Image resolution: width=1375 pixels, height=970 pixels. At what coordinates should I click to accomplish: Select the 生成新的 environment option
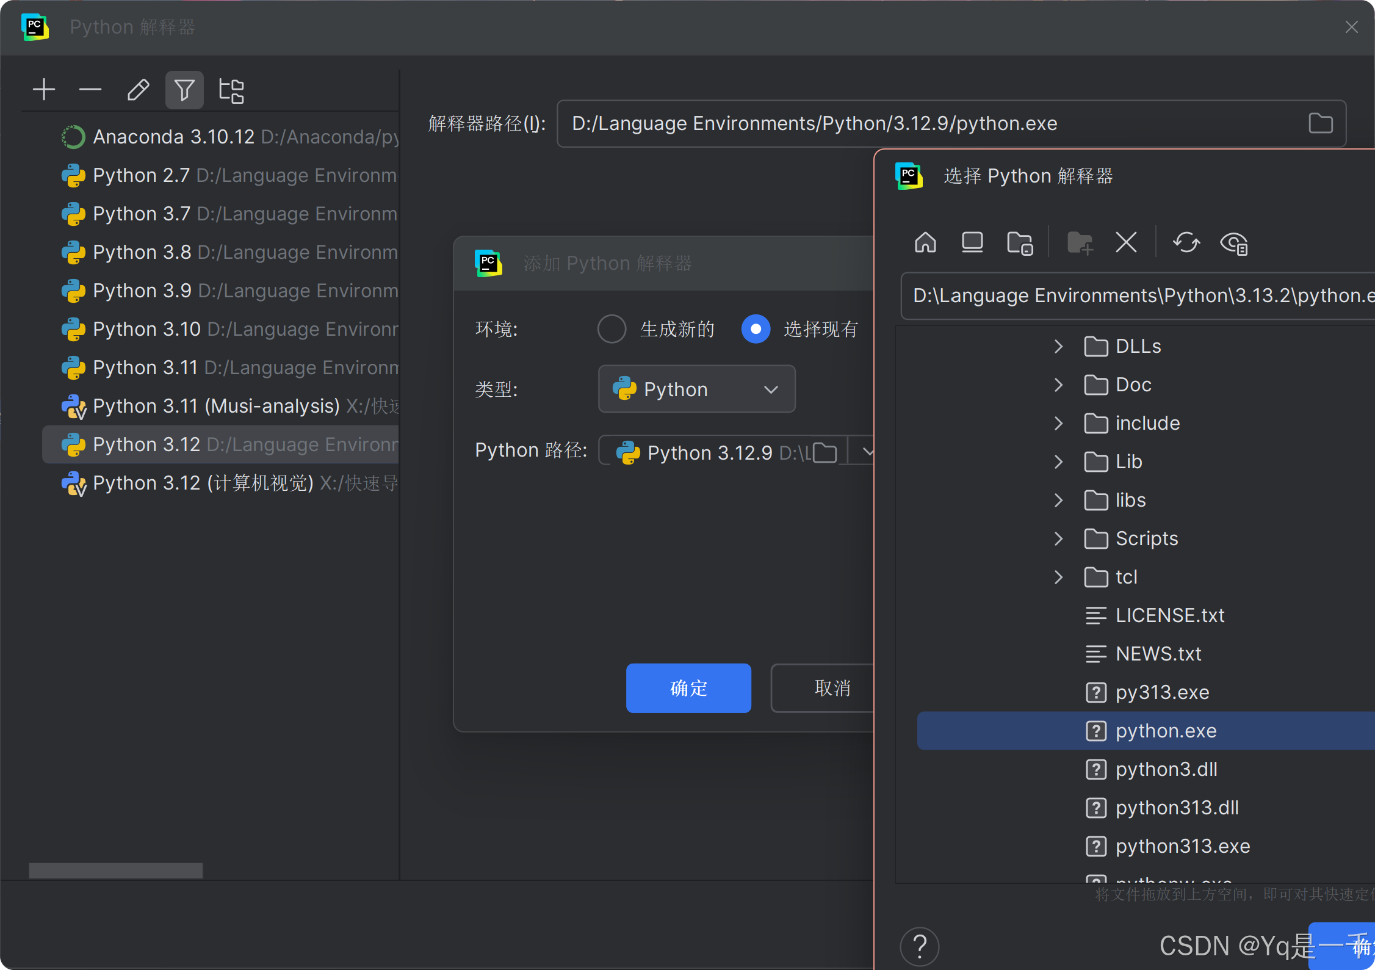point(611,328)
